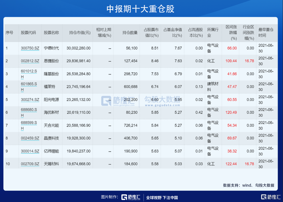The width and height of the screenshot is (283, 202).
Task: Click the 图片制作 label
Action: pyautogui.click(x=110, y=197)
